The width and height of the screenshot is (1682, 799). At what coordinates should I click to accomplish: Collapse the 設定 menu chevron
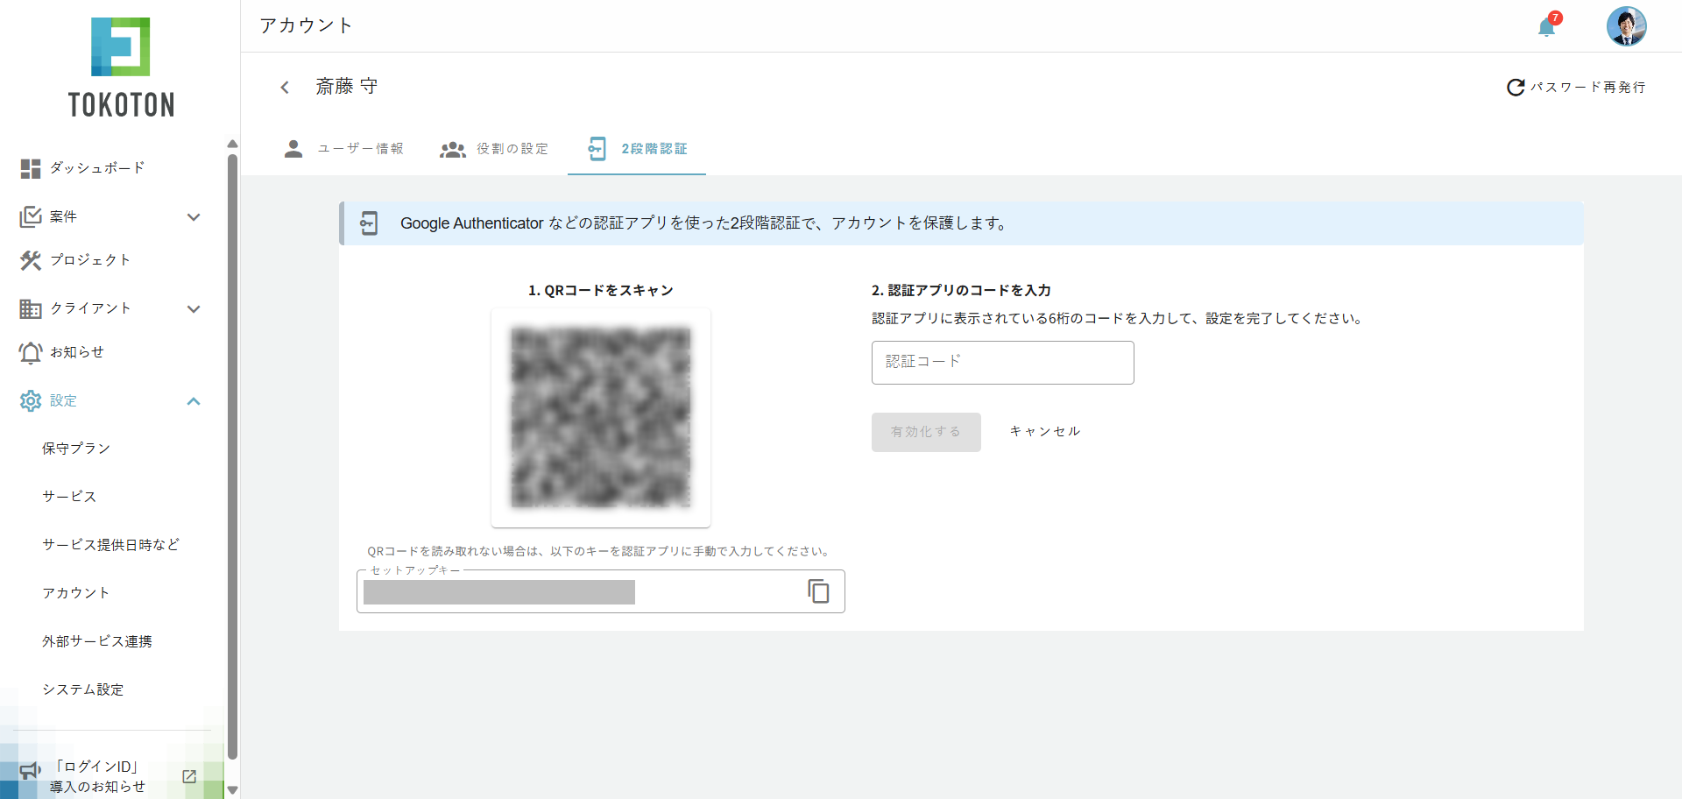194,400
